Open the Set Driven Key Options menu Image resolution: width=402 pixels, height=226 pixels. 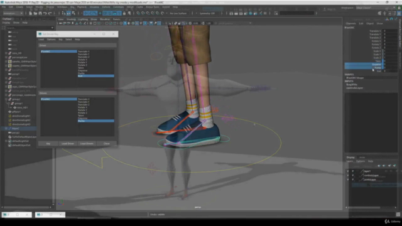coord(51,40)
